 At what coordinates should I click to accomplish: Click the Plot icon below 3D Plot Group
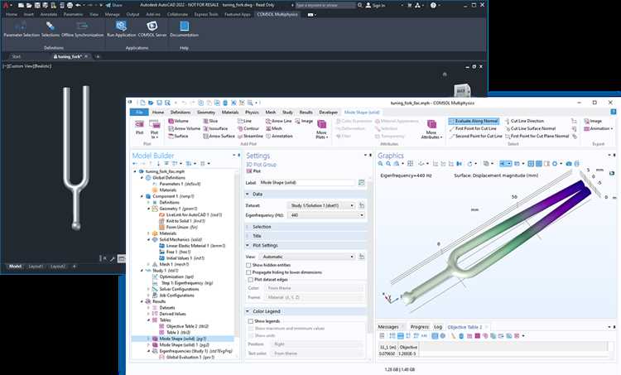tap(253, 171)
